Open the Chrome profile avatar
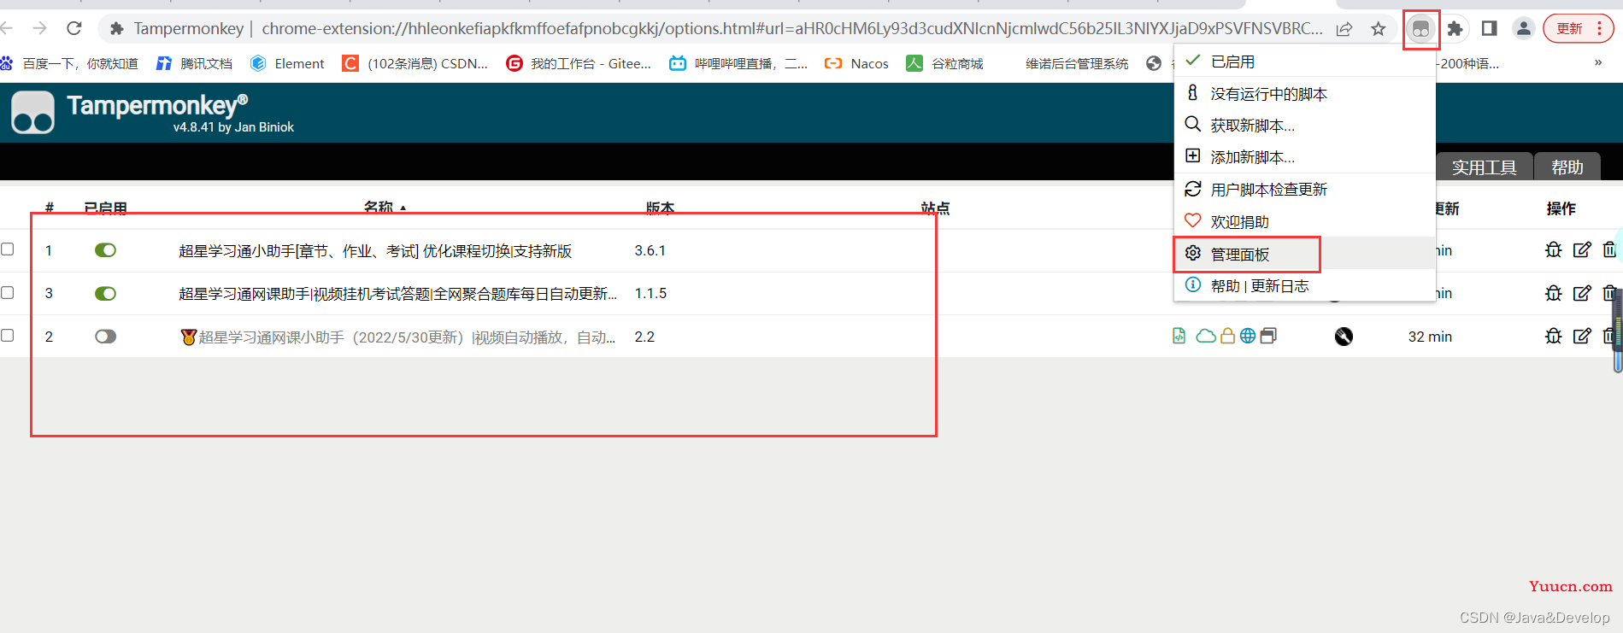Image resolution: width=1623 pixels, height=633 pixels. click(1523, 28)
